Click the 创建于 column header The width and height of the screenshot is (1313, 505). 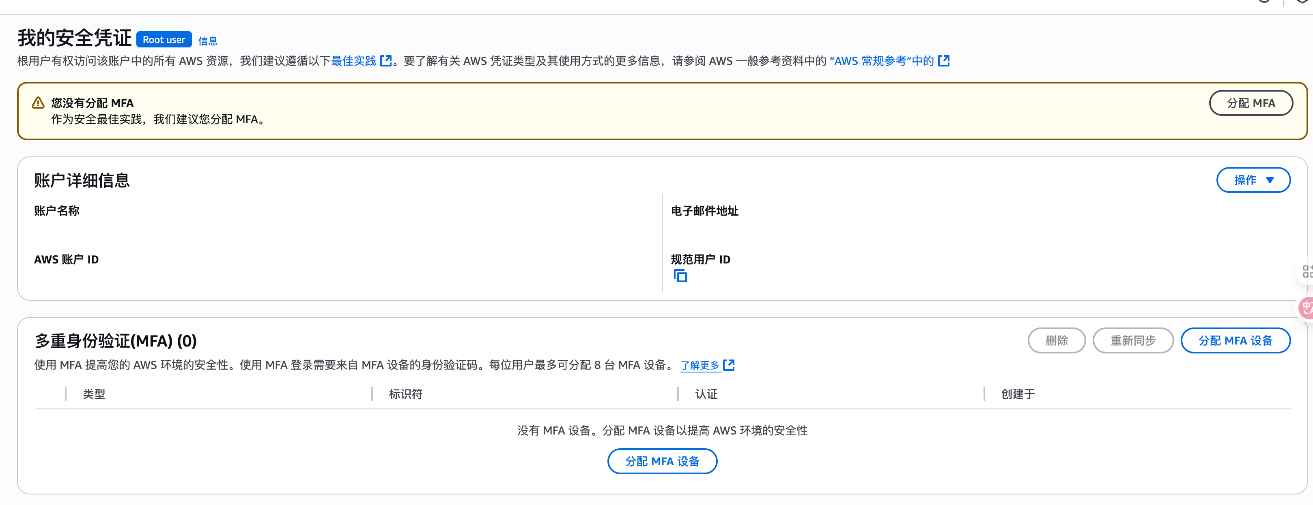1017,394
